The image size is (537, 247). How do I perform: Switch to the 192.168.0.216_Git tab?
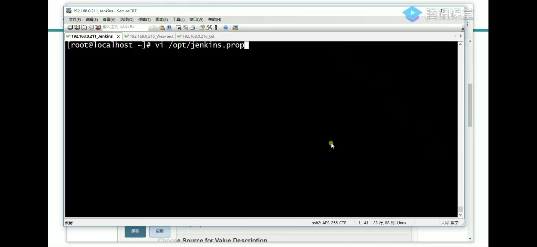click(x=196, y=36)
